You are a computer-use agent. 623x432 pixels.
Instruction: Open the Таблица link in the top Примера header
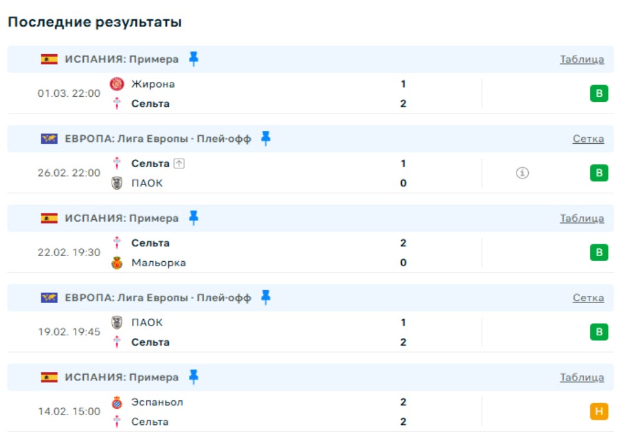[582, 59]
